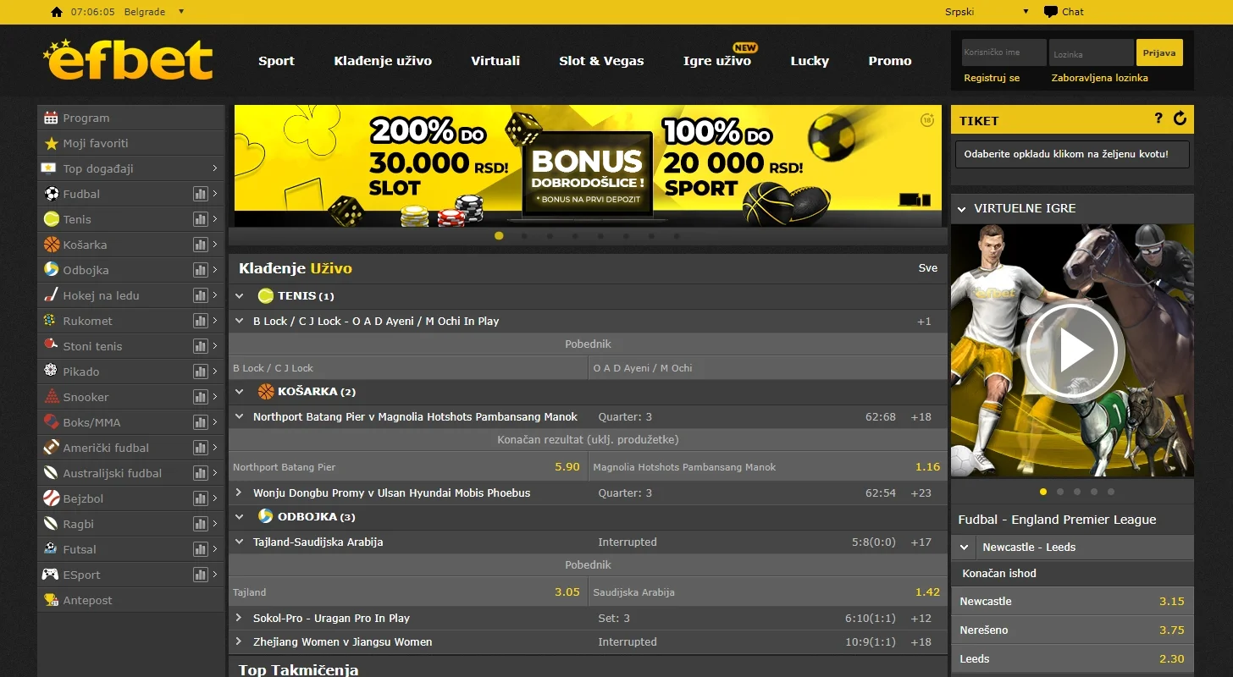Click the Prijava login button

point(1159,52)
